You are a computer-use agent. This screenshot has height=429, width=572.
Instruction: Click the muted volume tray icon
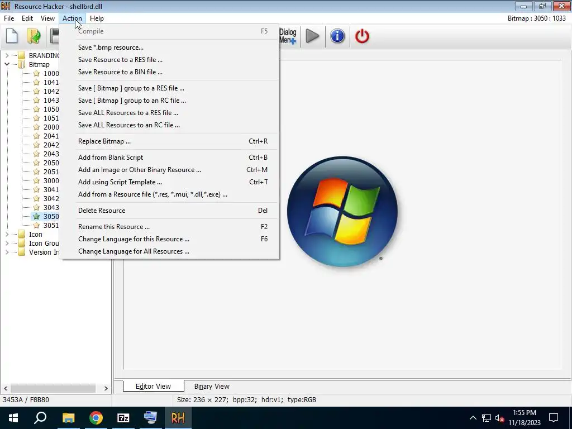coord(499,418)
